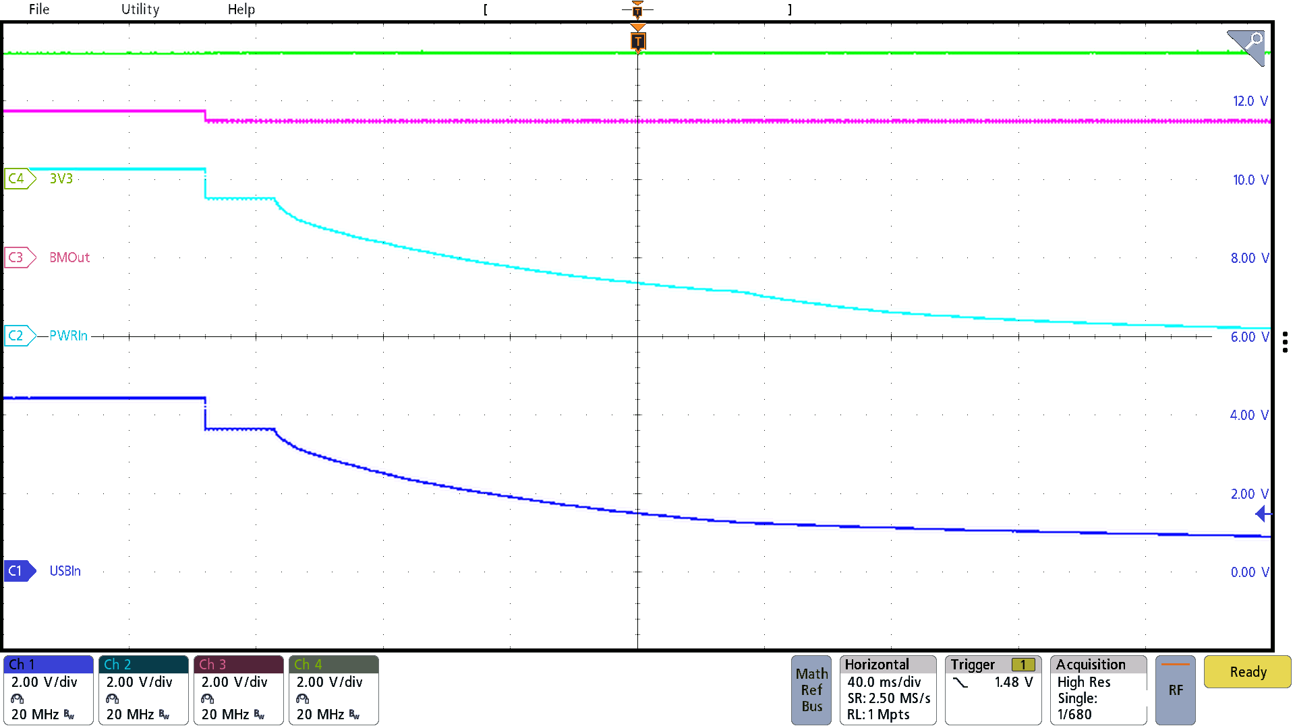Open the File menu
1295x728 pixels.
coord(38,9)
